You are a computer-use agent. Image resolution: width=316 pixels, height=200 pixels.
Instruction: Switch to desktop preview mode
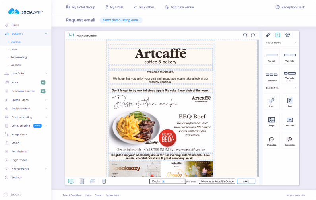pyautogui.click(x=71, y=181)
